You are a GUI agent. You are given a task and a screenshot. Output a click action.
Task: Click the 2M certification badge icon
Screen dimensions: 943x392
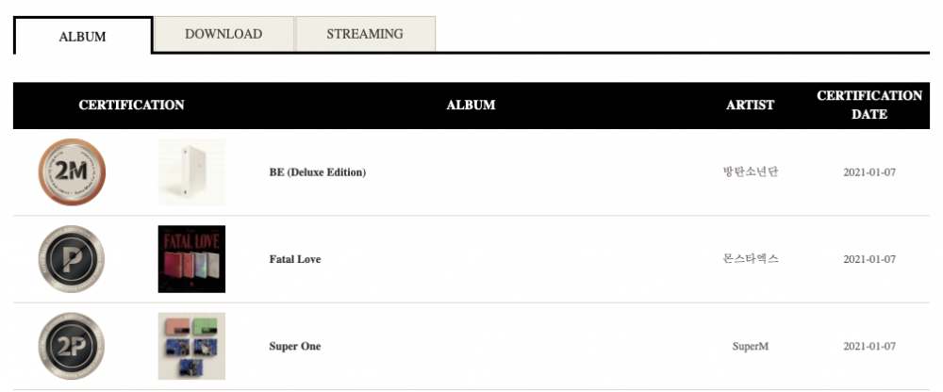(72, 171)
